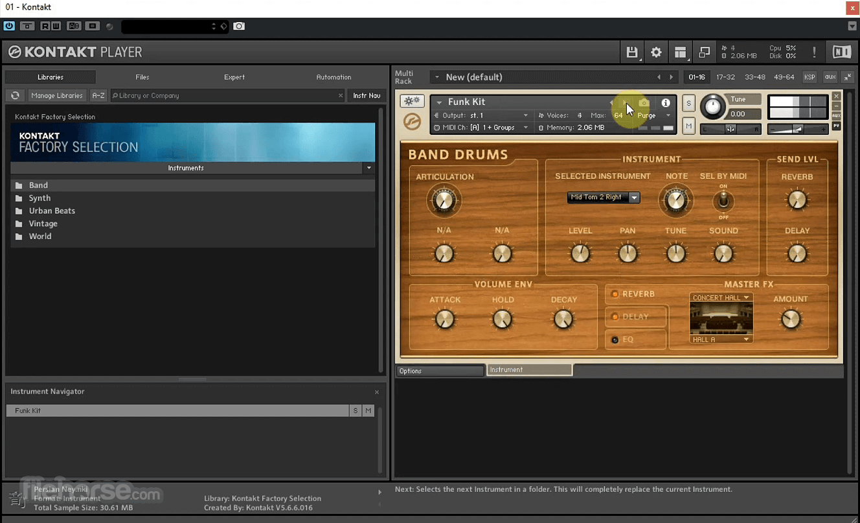The image size is (860, 523).
Task: Open instrument edit mode with the cogs icon
Action: click(x=412, y=101)
